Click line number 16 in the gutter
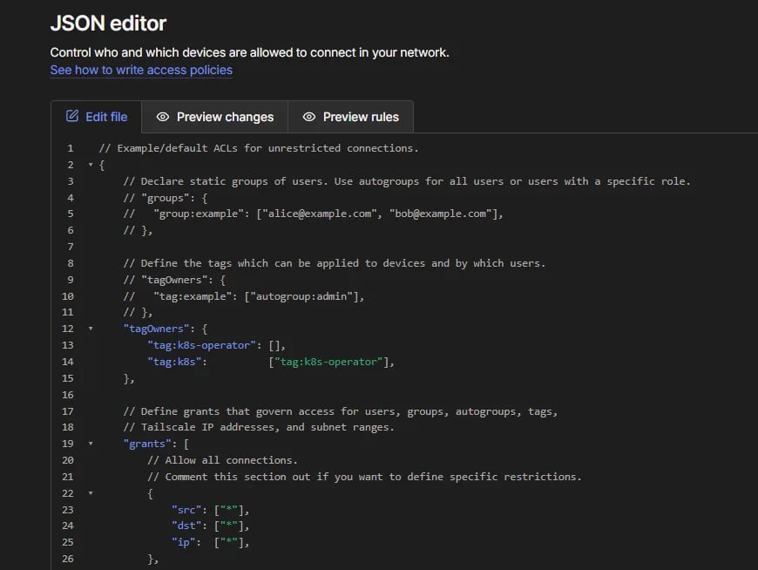The image size is (758, 570). tap(68, 395)
